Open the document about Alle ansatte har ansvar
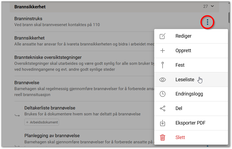The width and height of the screenshot is (232, 149). coord(30,38)
